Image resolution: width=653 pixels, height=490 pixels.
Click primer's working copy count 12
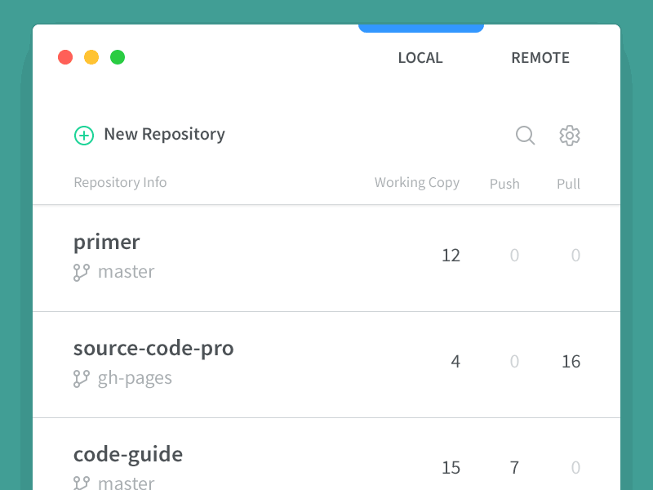(x=451, y=256)
